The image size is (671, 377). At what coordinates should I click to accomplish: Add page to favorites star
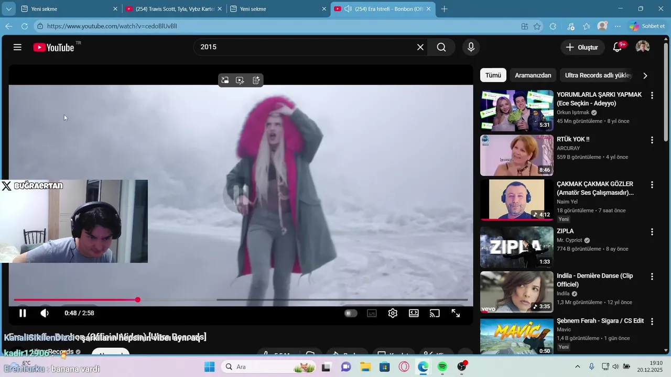click(537, 26)
